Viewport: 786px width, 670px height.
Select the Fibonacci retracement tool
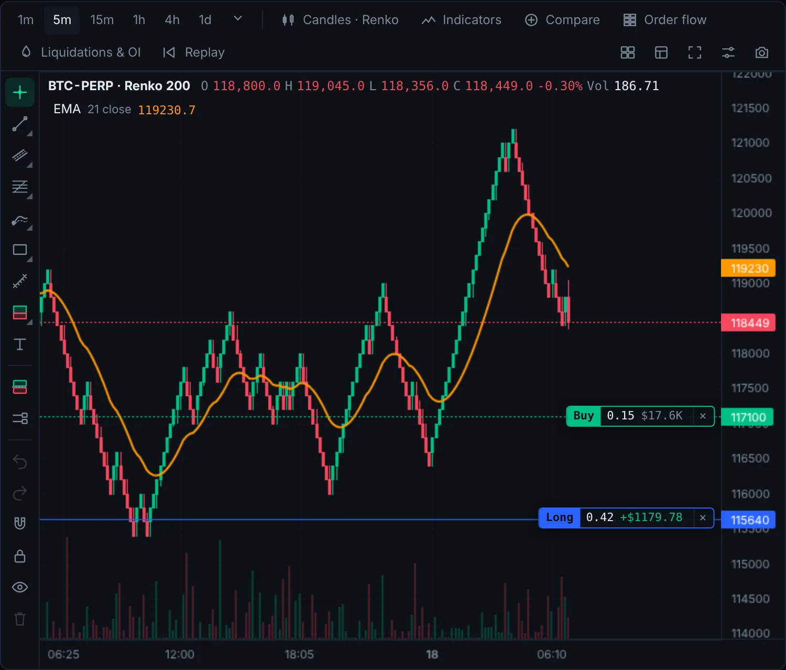pyautogui.click(x=20, y=187)
